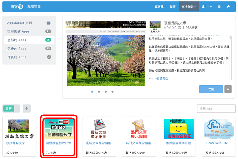Click the description panel scrollbar
This screenshot has height=159, width=238.
(x=231, y=58)
